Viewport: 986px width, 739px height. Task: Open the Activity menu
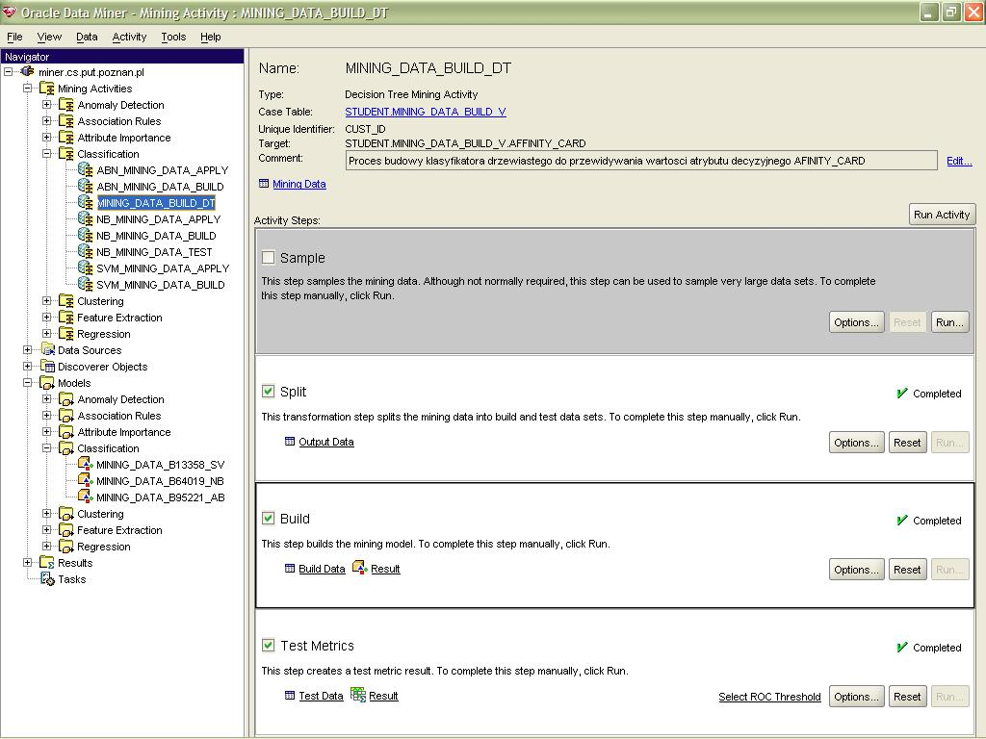pos(129,38)
